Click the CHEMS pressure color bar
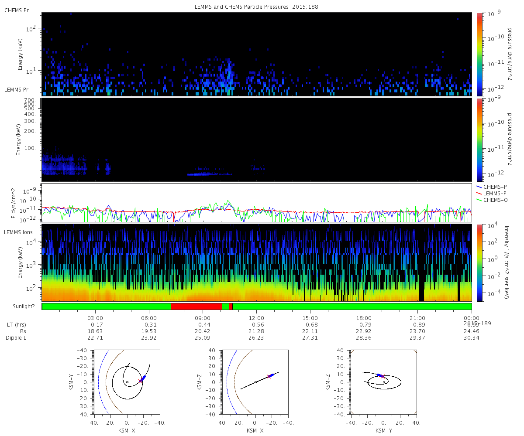The width and height of the screenshot is (524, 436). tap(479, 54)
